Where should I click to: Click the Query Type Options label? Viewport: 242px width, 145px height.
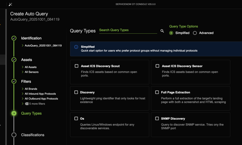pos(183,26)
